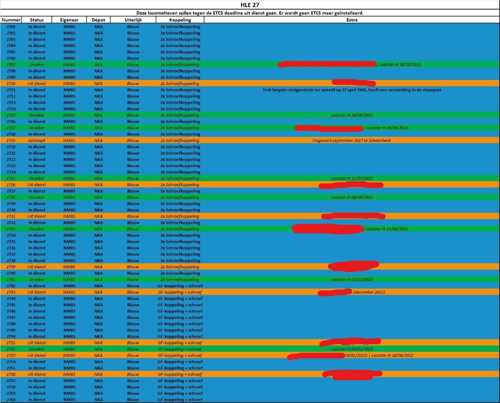Click the Depot column header
Screen dimensions: 500x403
pos(98,20)
